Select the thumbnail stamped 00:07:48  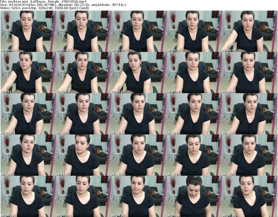(194, 73)
